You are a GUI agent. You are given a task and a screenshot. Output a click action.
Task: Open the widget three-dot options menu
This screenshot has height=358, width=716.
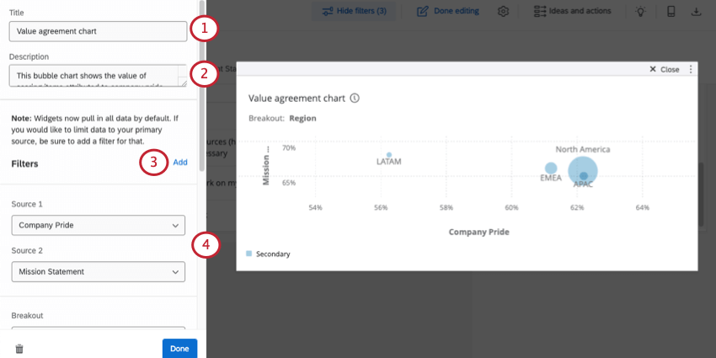click(x=691, y=69)
